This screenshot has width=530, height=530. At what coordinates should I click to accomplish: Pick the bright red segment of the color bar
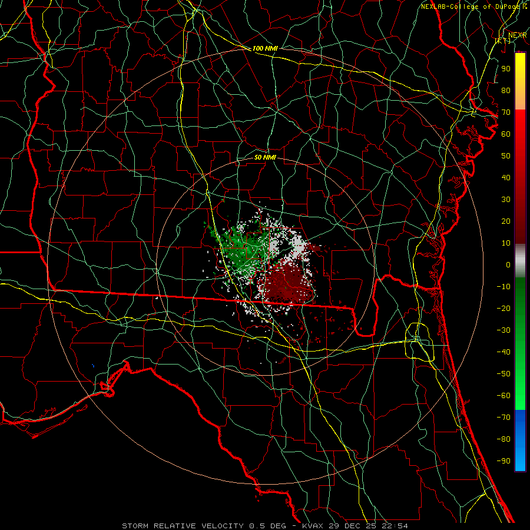click(x=520, y=122)
